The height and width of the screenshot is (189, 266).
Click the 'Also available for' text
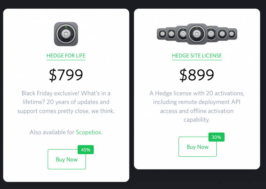pyautogui.click(x=52, y=132)
